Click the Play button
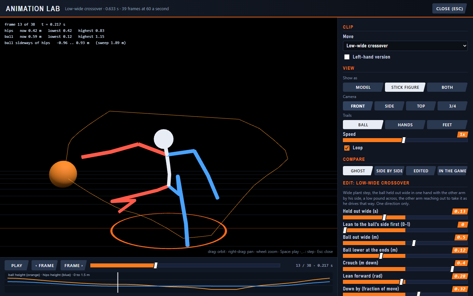Image resolution: width=473 pixels, height=296 pixels. point(17,265)
